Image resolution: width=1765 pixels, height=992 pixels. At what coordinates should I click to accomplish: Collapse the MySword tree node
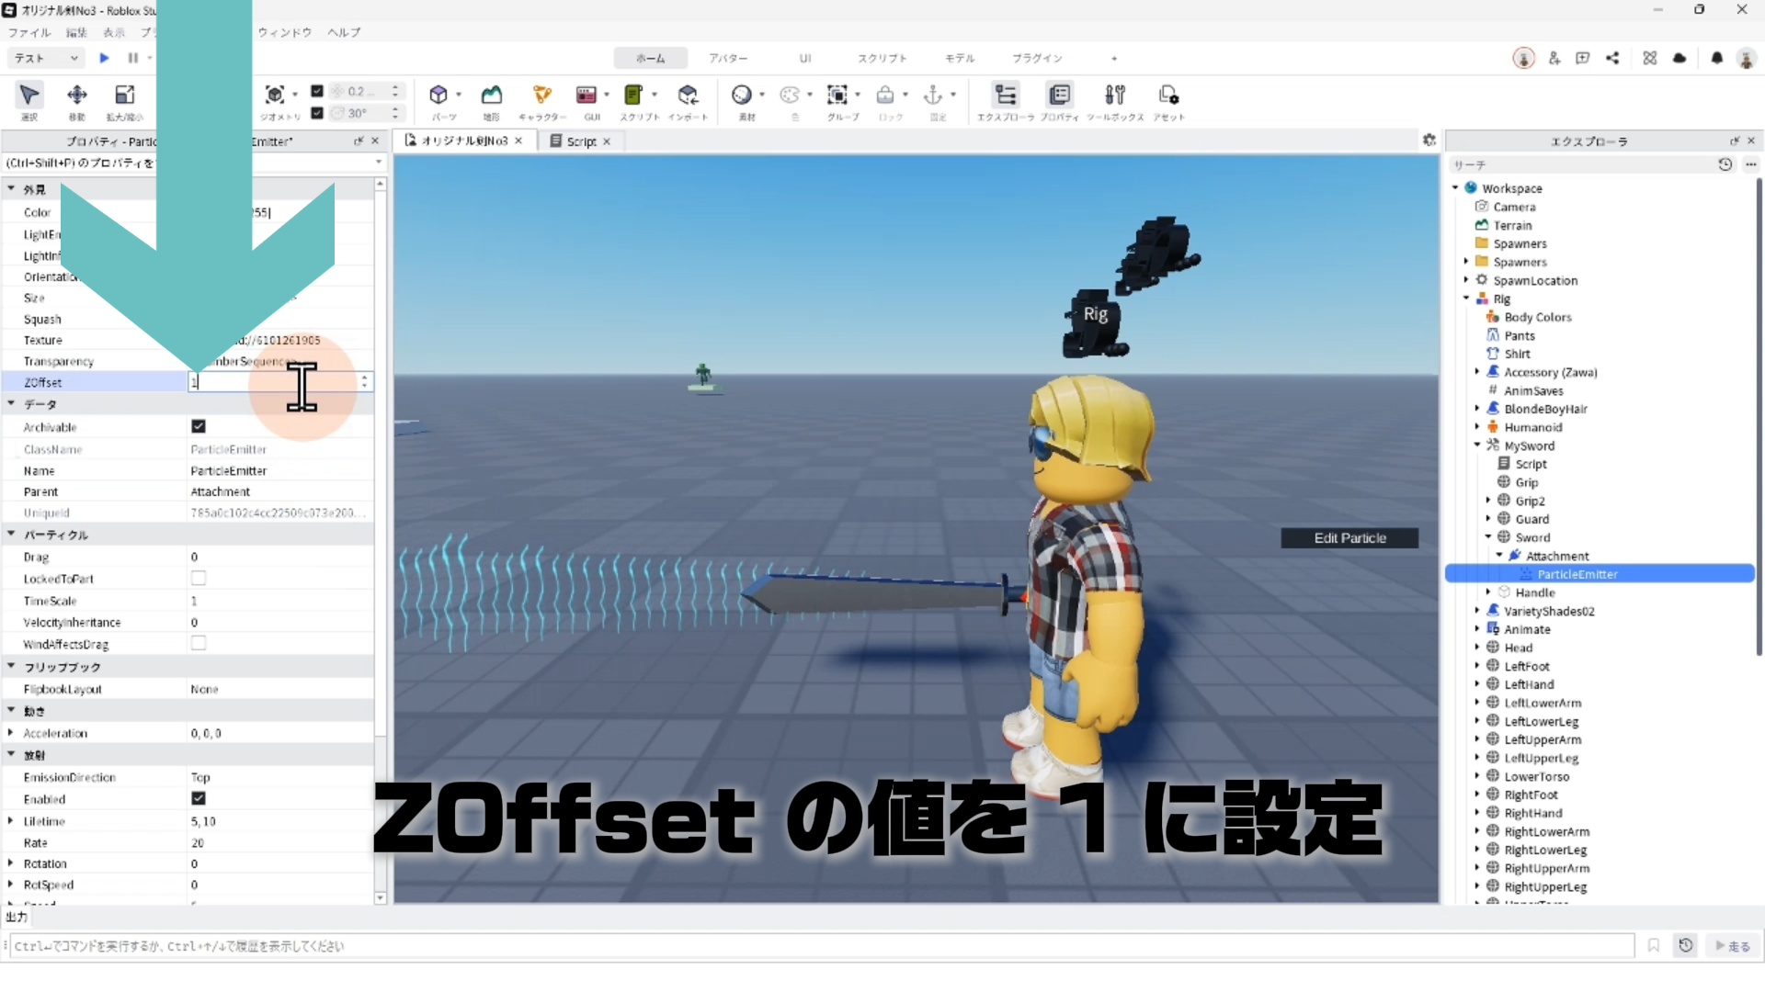click(1477, 445)
